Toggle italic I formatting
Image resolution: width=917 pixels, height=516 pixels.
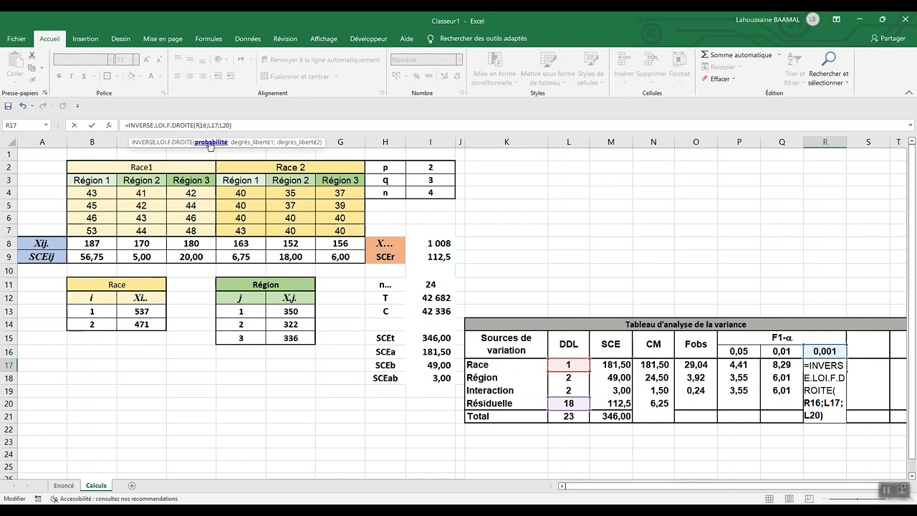point(71,76)
